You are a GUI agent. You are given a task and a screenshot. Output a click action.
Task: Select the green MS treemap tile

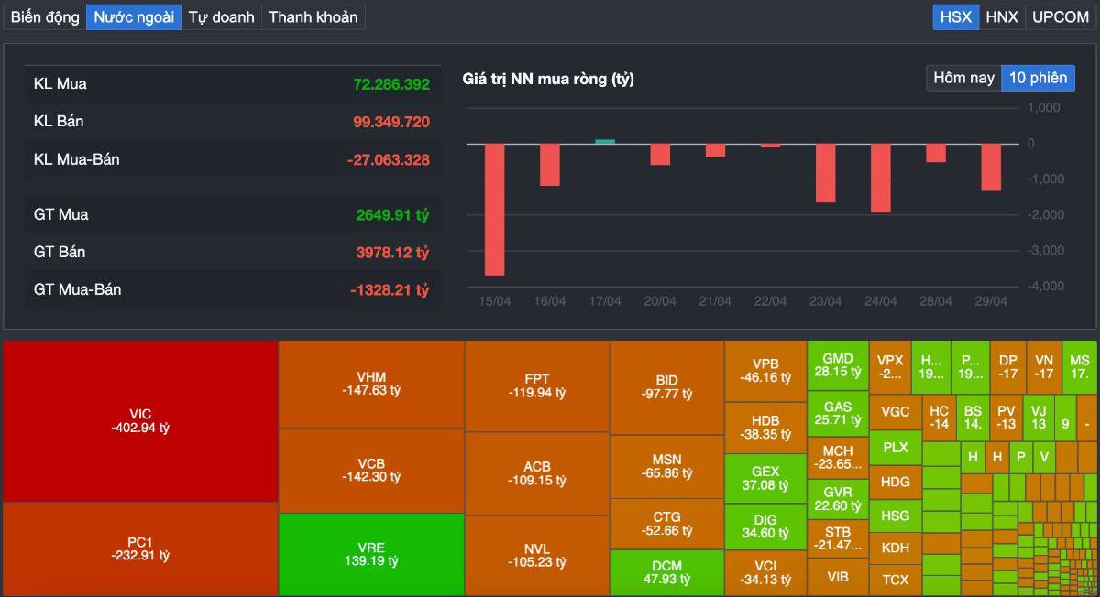point(1080,367)
